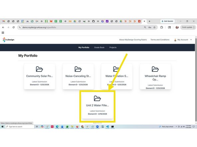The width and height of the screenshot is (197, 147).
Task: Select the My Portfolio nav tab
Action: tap(84, 47)
